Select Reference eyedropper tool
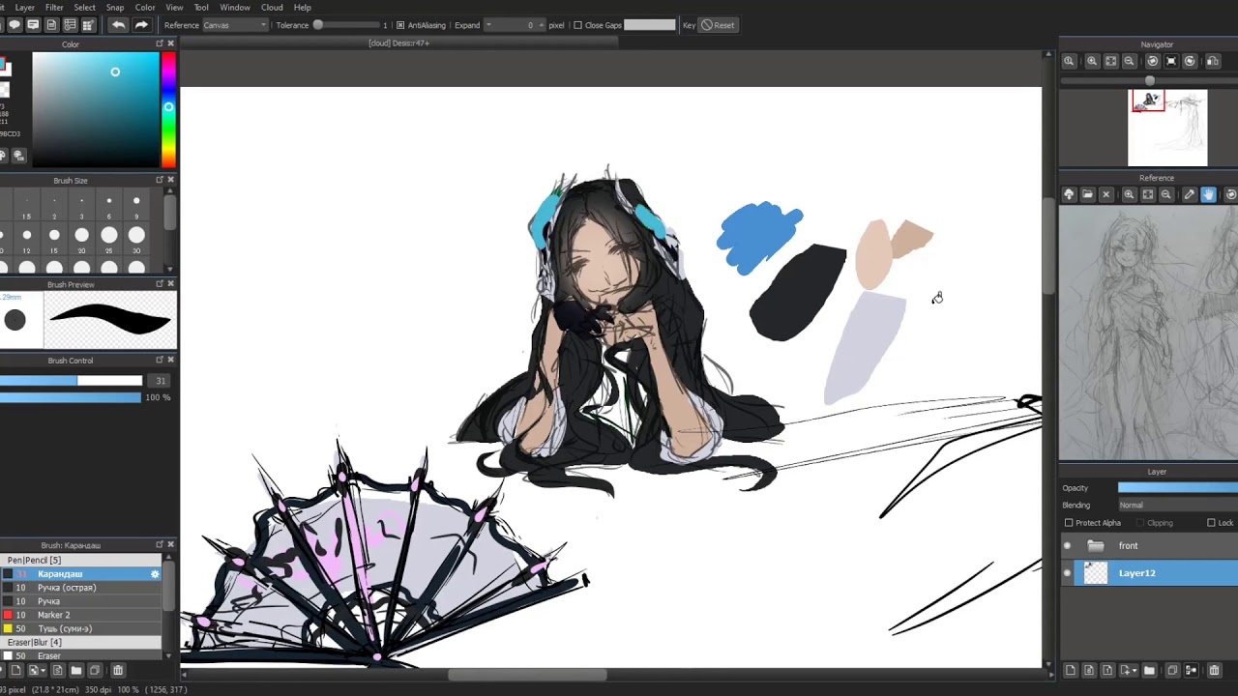1238x696 pixels. click(1190, 194)
